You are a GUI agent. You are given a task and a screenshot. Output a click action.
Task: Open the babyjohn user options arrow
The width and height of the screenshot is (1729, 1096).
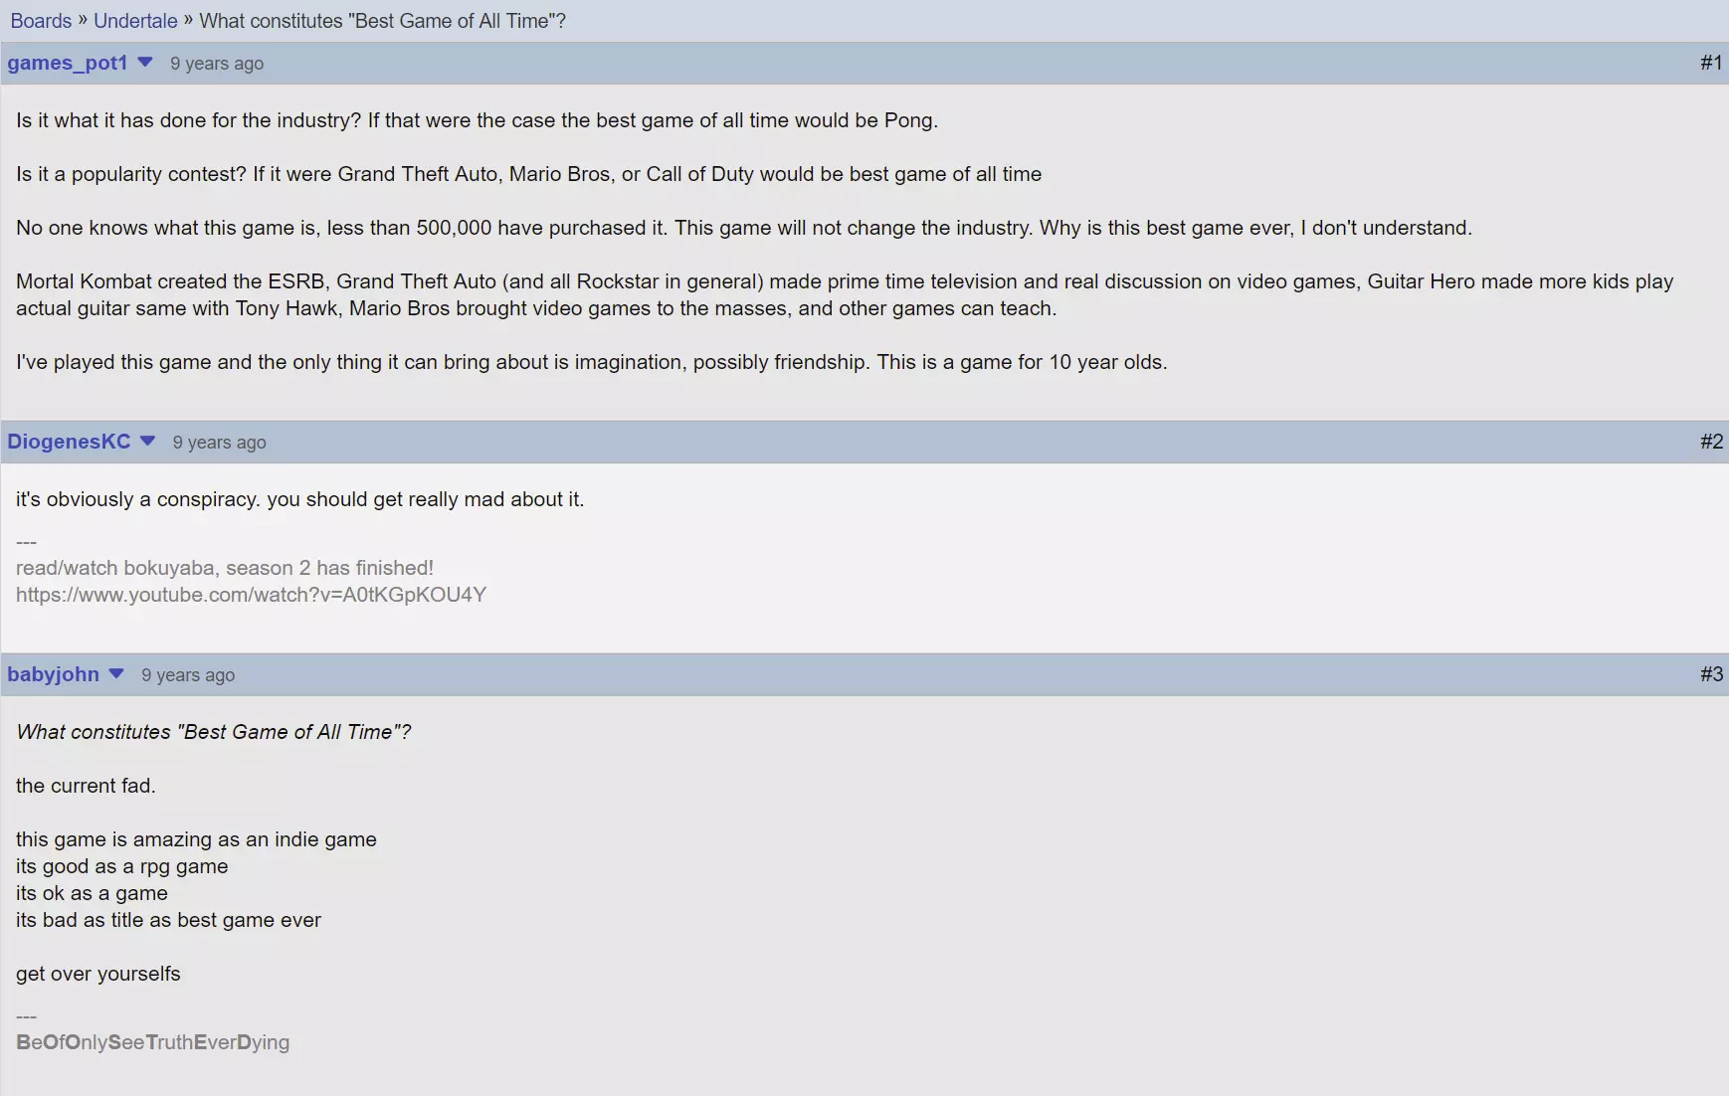pos(116,674)
